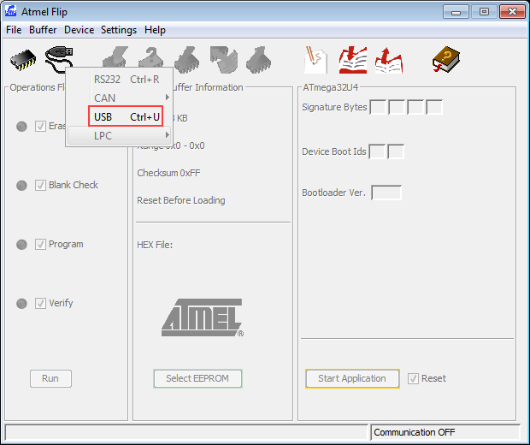Click the save buffer as HEX icon
Viewport: 530px width, 445px height.
click(389, 60)
